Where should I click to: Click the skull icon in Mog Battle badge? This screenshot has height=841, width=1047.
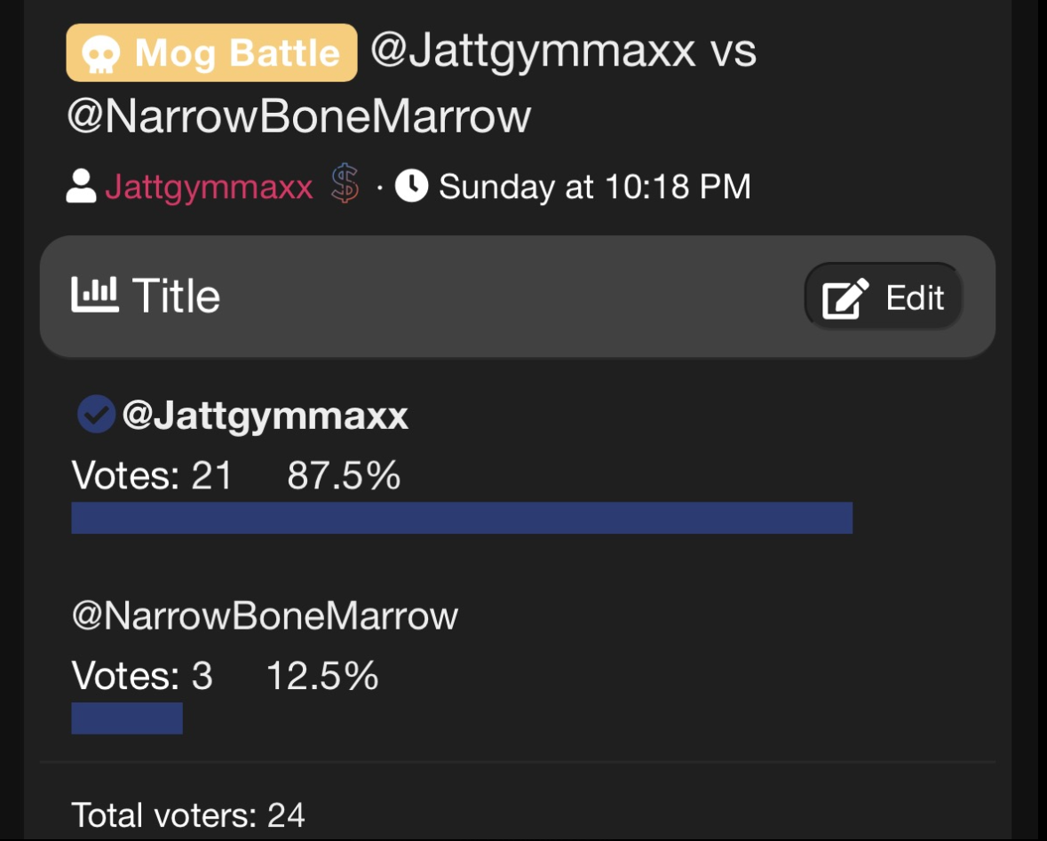coord(100,55)
